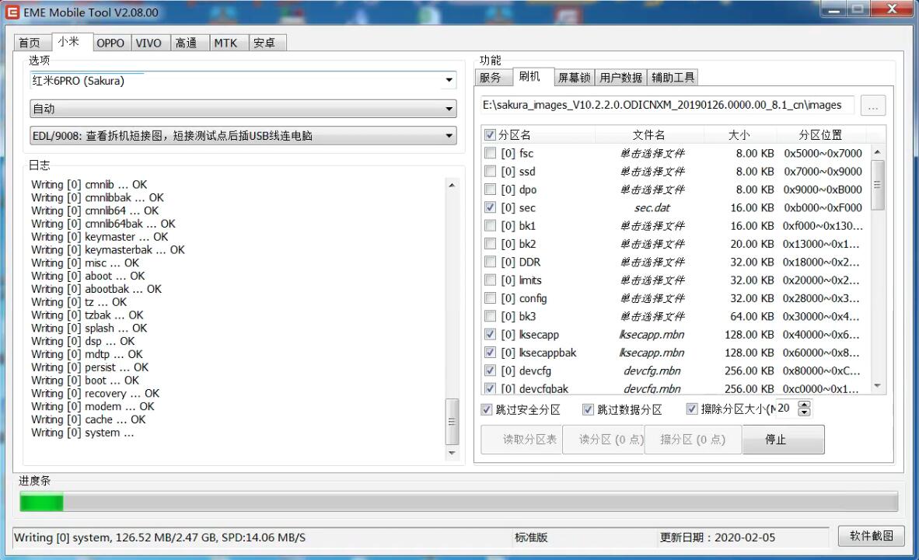Uncheck the lksecappbak partition checkbox

pos(490,353)
